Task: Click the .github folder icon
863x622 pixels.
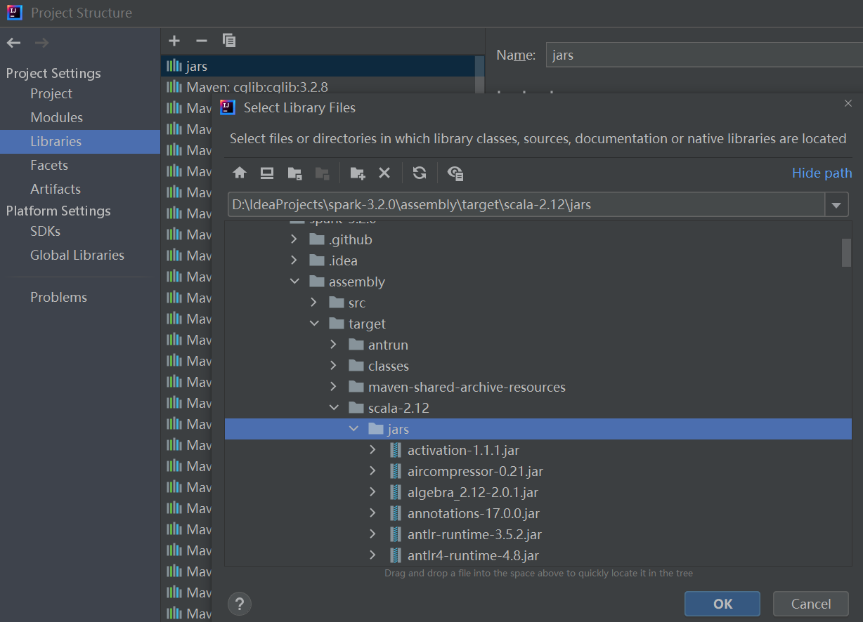Action: [317, 239]
